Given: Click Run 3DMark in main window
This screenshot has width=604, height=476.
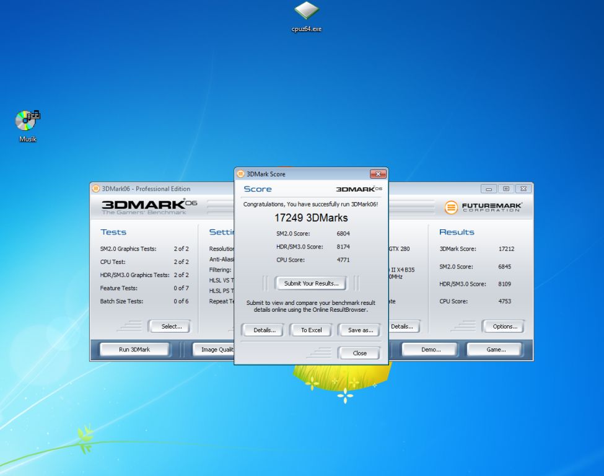Looking at the screenshot, I should click(x=134, y=350).
